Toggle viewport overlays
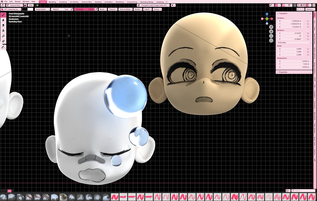The image size is (317, 201). click(283, 5)
